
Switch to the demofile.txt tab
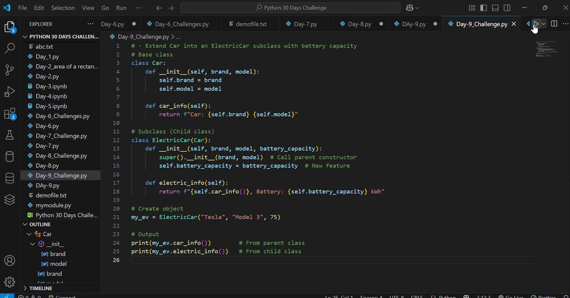[x=251, y=24]
